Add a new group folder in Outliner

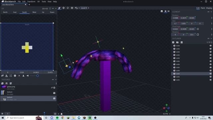pyautogui.click(x=177, y=42)
